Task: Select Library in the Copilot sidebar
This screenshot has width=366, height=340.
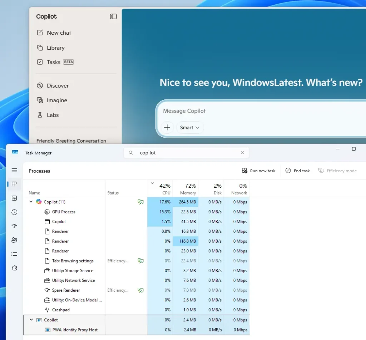Action: pyautogui.click(x=56, y=48)
